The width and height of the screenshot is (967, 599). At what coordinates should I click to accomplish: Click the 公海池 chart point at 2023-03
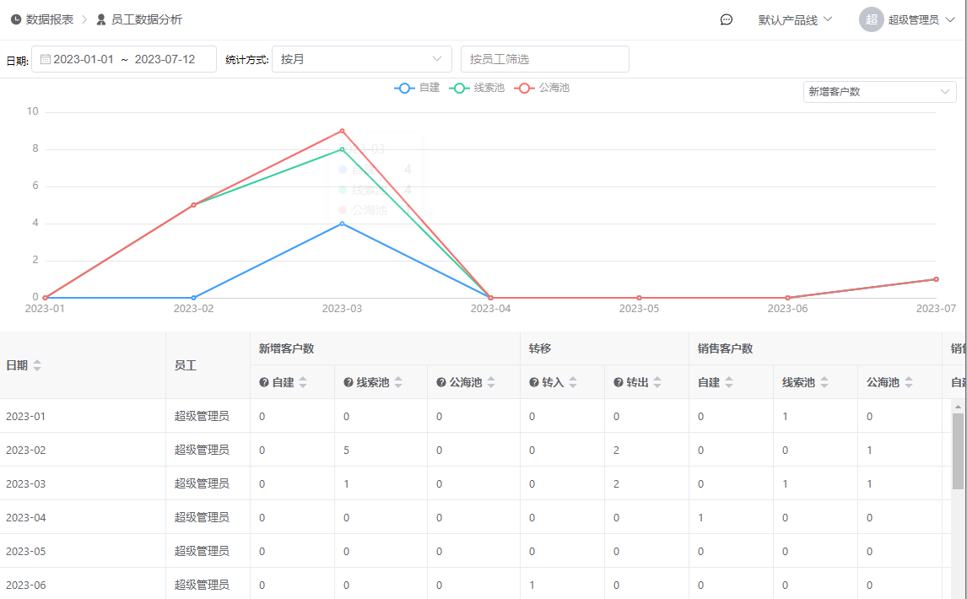click(343, 131)
